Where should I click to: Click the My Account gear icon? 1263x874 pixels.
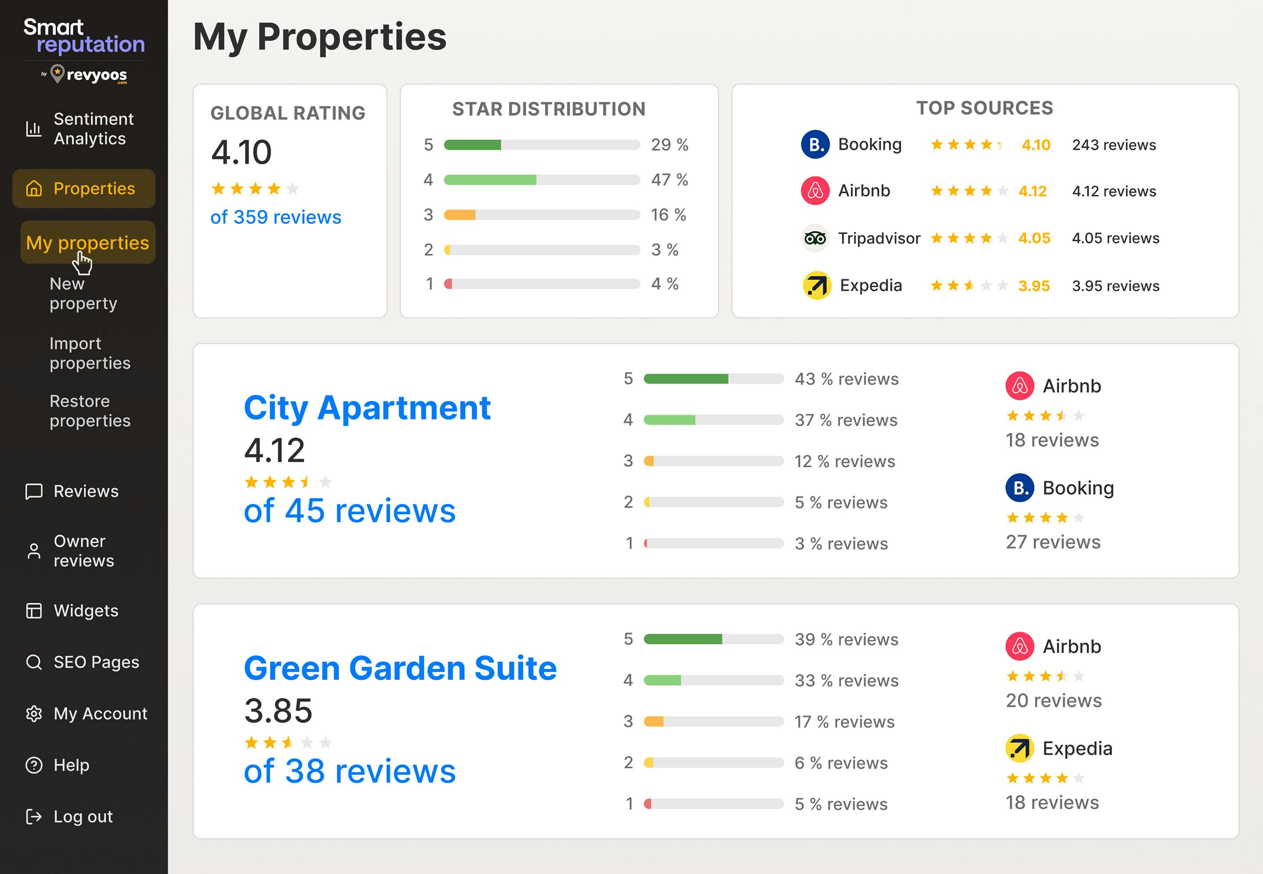33,714
